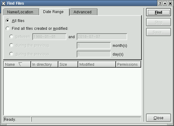Select Find all files created or modified
Image resolution: width=174 pixels, height=126 pixels.
point(7,29)
